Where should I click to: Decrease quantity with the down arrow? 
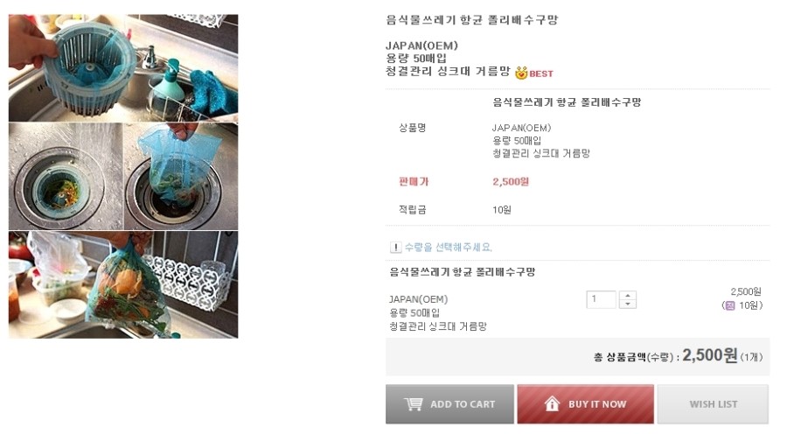(x=627, y=304)
